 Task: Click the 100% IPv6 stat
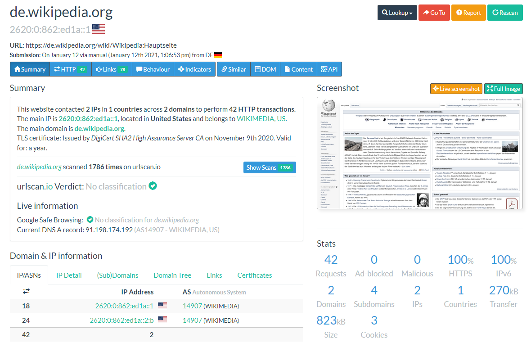[504, 266]
